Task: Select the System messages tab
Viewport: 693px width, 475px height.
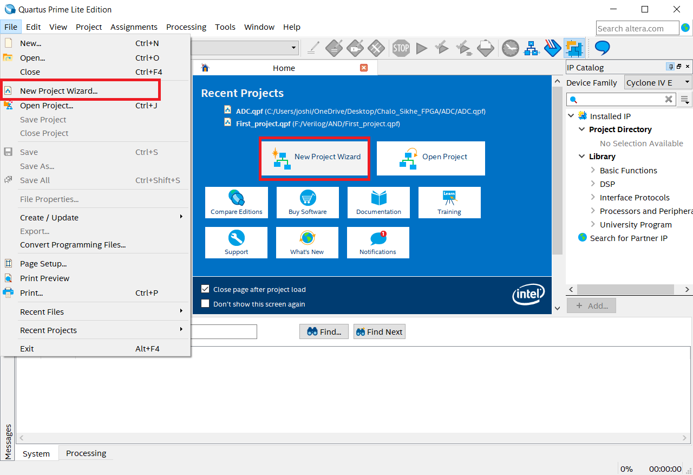Action: click(36, 453)
